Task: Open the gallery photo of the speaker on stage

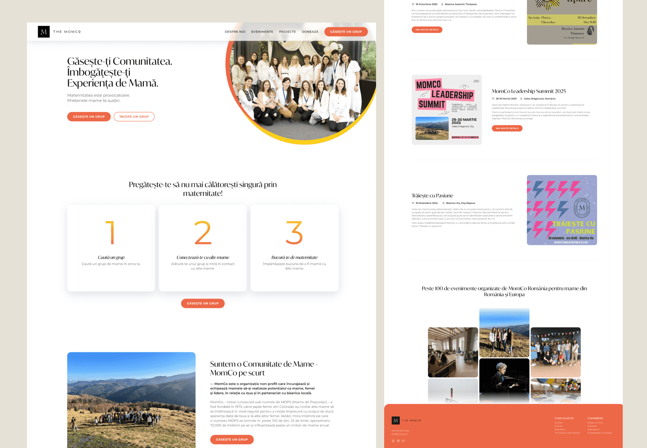Action: click(x=504, y=381)
